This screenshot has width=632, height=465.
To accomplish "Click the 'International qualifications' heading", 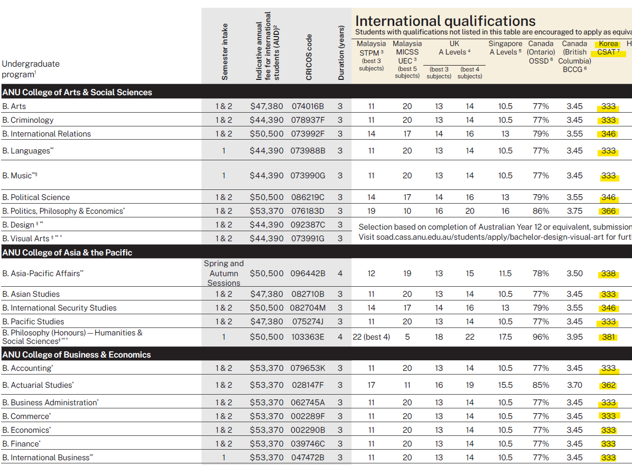I will click(x=445, y=21).
